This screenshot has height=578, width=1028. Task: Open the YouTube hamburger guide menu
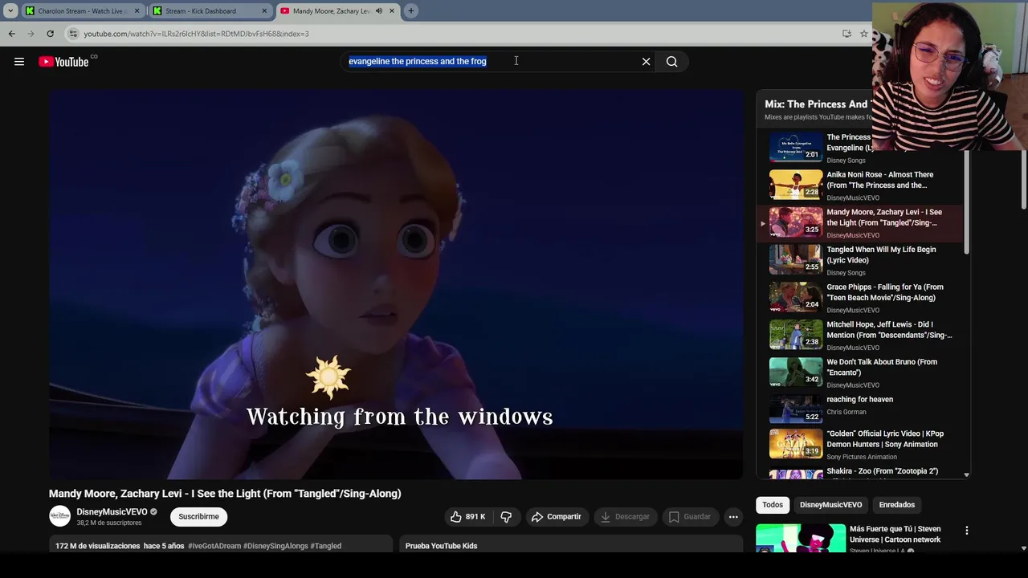coord(19,62)
